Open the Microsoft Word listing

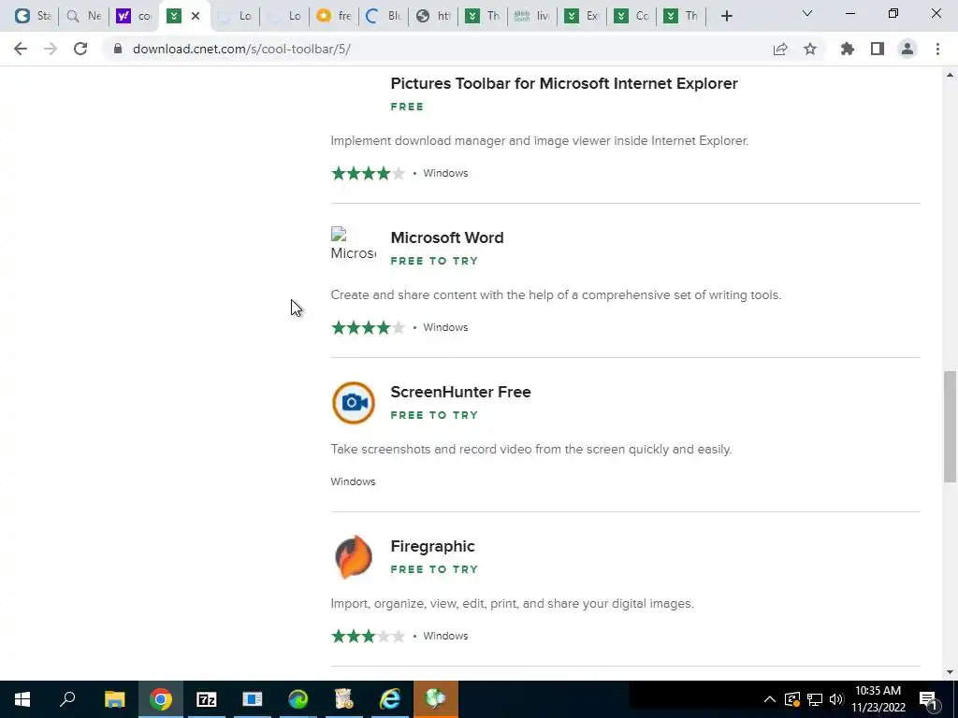point(447,237)
